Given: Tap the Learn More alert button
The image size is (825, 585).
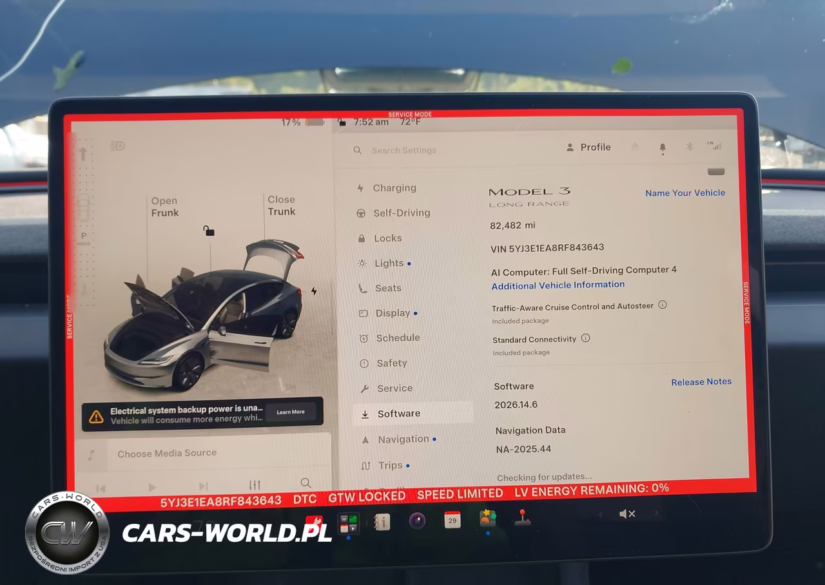Looking at the screenshot, I should [291, 412].
